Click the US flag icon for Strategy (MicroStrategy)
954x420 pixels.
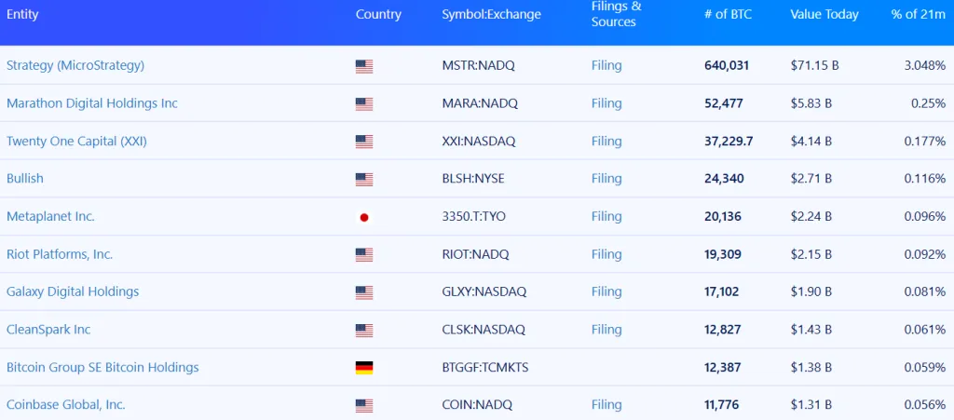click(363, 66)
